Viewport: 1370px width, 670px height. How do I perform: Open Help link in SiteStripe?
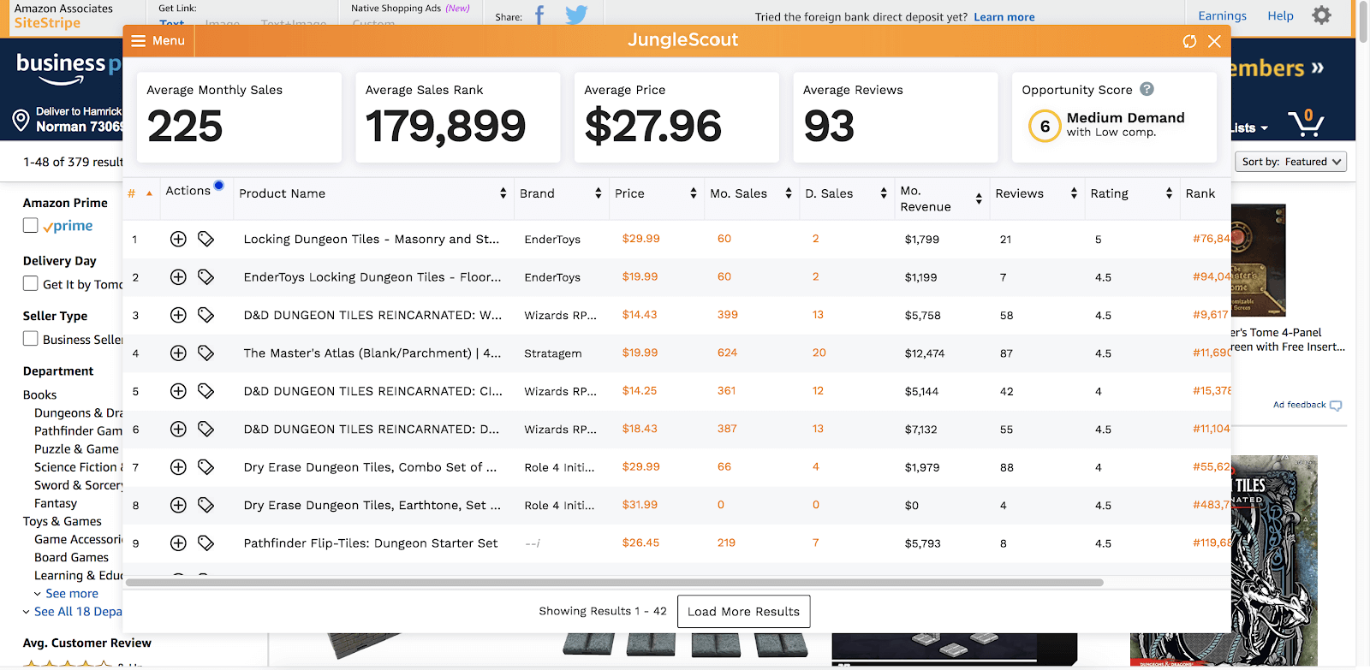(x=1280, y=15)
